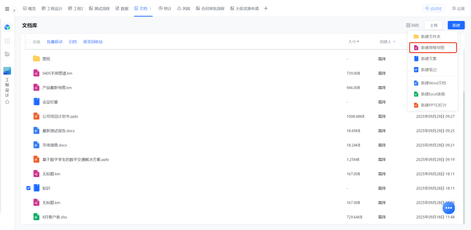This screenshot has height=230, width=471.
Task: Click the vertical scrollbar of file list
Action: 464,157
